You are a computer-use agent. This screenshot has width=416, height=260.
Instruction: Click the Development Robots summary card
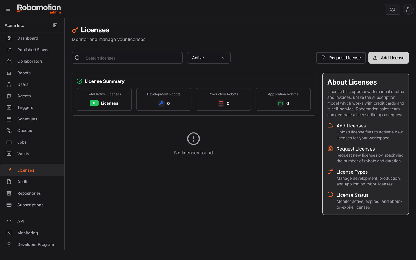[164, 99]
